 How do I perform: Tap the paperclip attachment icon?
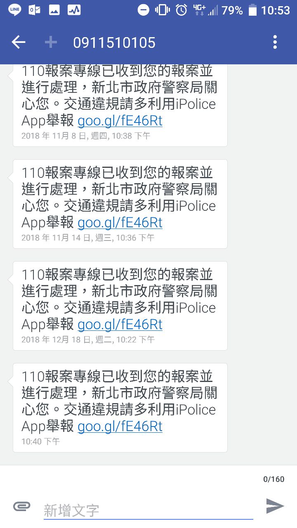(x=22, y=506)
